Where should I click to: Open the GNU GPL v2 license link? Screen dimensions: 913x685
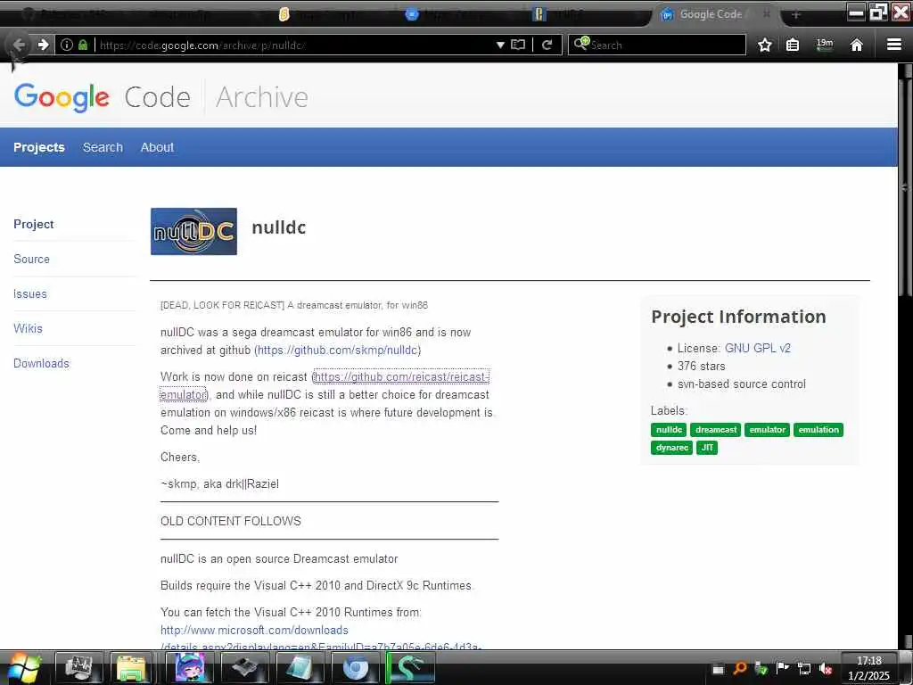coord(757,349)
